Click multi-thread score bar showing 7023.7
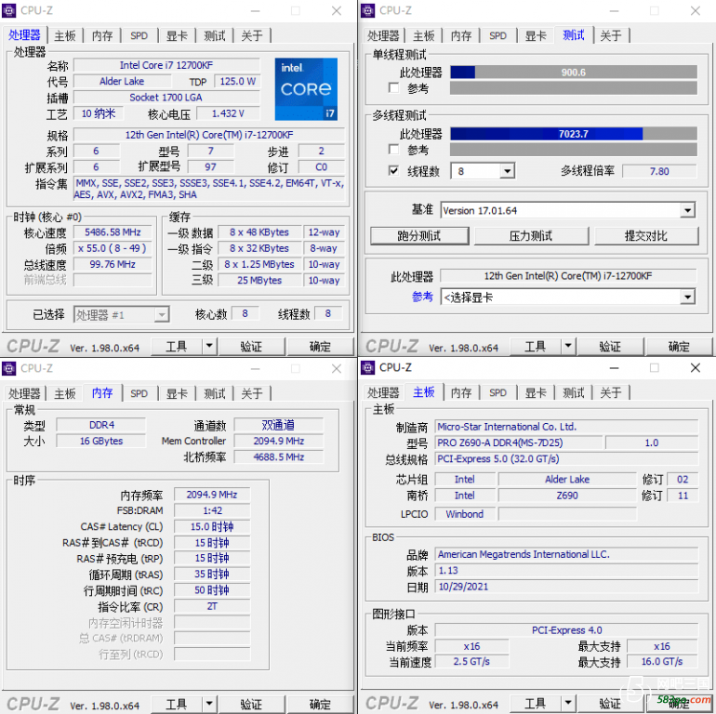The width and height of the screenshot is (716, 714). pos(574,134)
